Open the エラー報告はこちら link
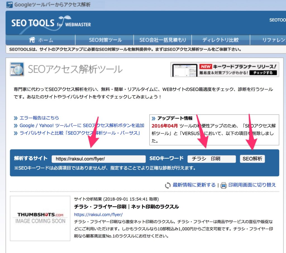The image size is (286, 253). pyautogui.click(x=39, y=118)
